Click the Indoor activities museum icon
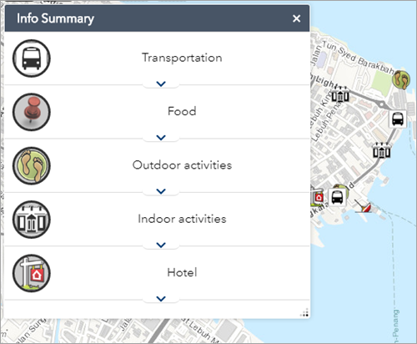The width and height of the screenshot is (417, 344). coord(32,220)
